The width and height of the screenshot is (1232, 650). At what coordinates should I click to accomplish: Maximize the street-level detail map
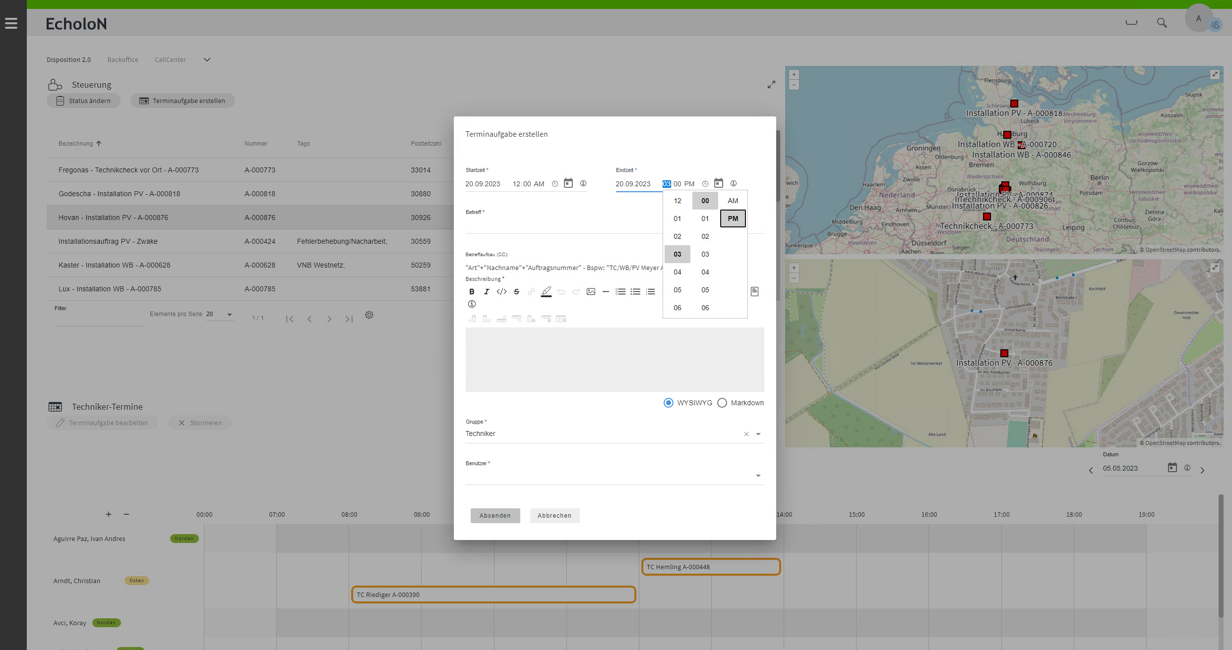tap(1215, 268)
